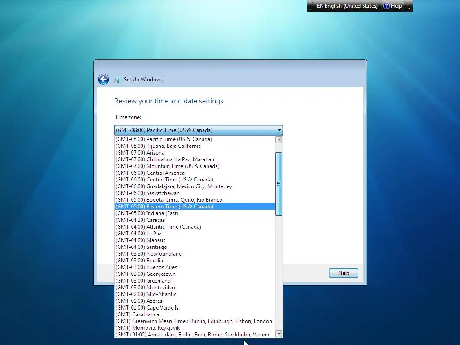Pick (GMT-02:00) Mid-Atlantic
This screenshot has width=460, height=345.
click(x=195, y=294)
